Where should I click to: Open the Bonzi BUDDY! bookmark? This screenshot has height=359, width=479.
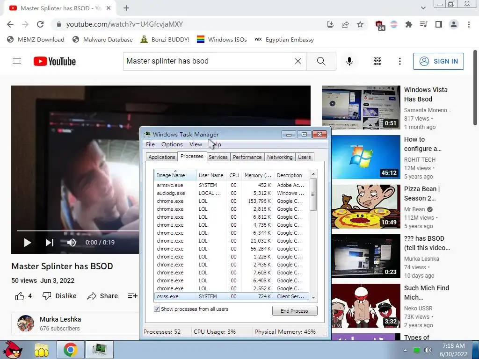165,40
